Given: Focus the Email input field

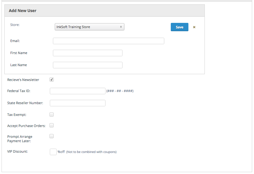Looking at the screenshot, I should pyautogui.click(x=108, y=41).
